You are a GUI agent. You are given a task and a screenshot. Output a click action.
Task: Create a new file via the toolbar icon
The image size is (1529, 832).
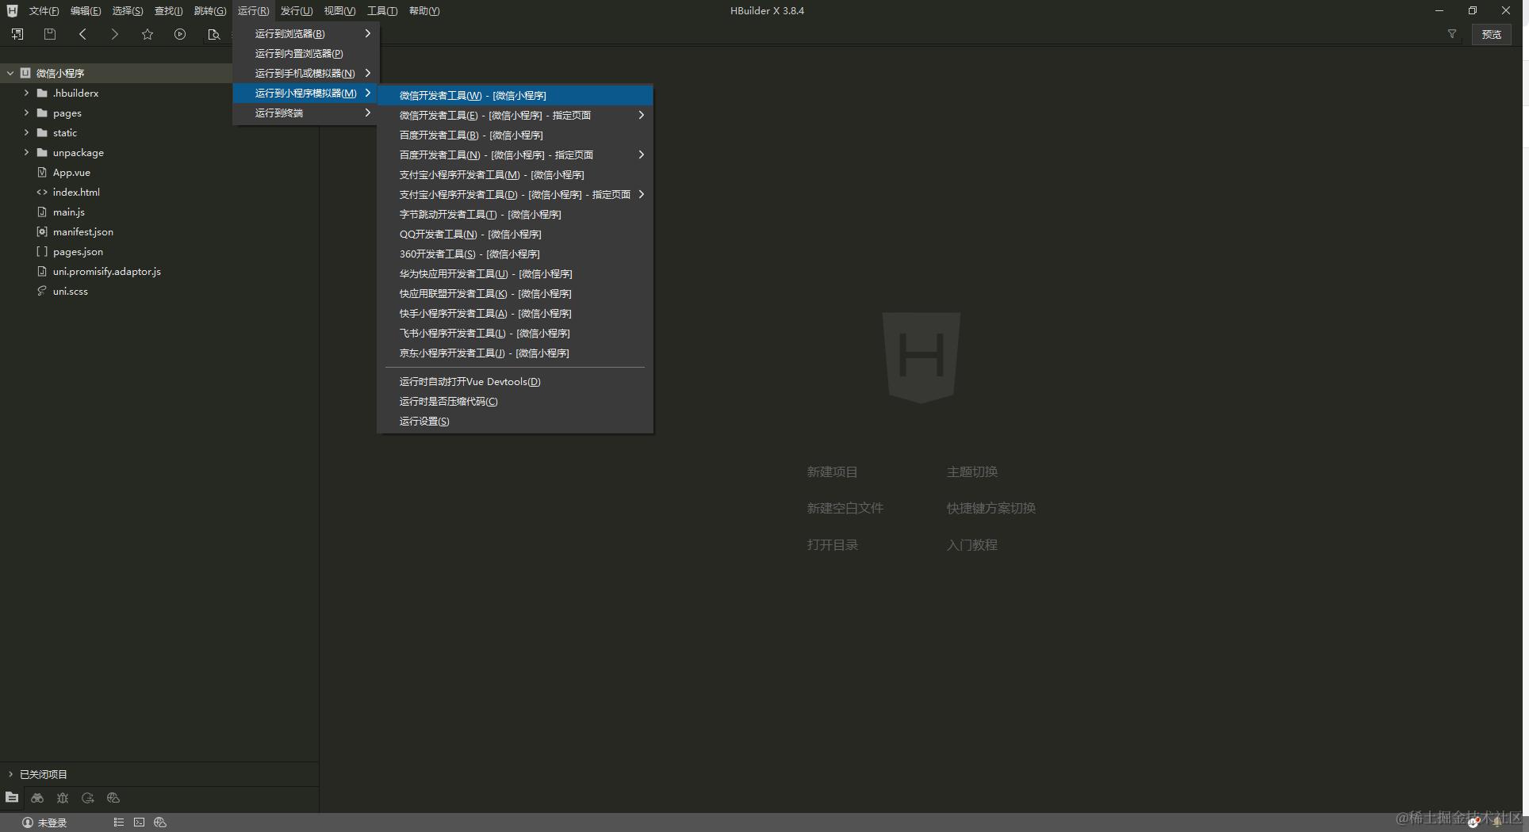[16, 34]
